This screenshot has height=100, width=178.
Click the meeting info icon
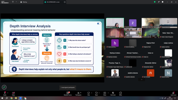[13, 2]
